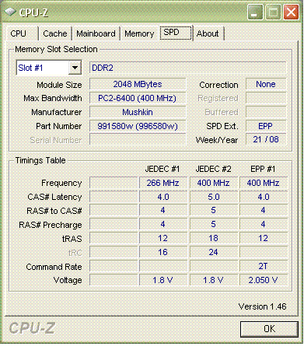Click the Version 1.46 label
Screen dimensions: 304x350
coord(262,306)
